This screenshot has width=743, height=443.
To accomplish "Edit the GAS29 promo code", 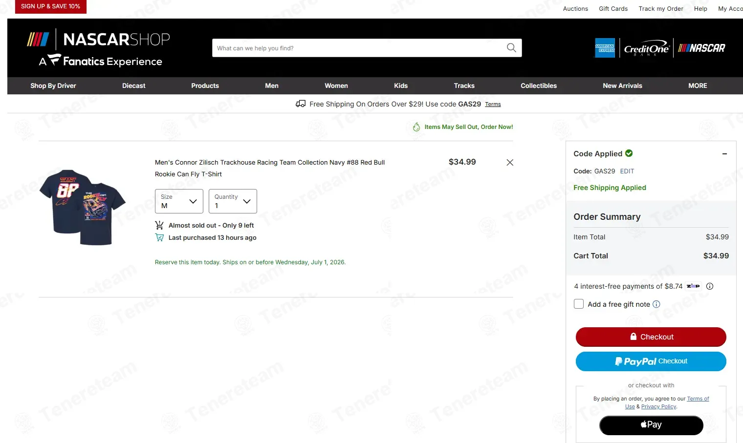I will (627, 171).
